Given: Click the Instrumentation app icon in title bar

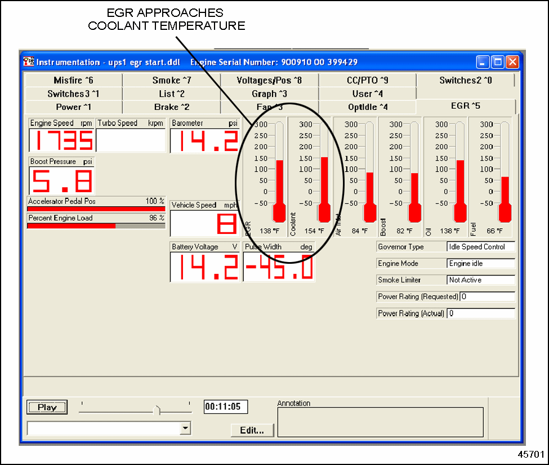Looking at the screenshot, I should point(29,62).
